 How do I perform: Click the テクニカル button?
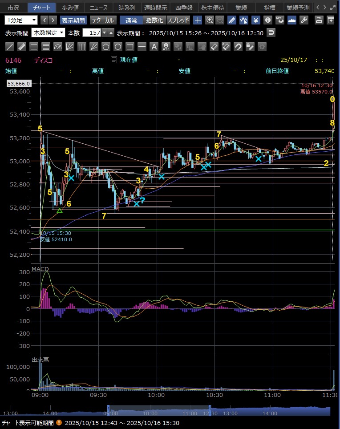103,20
